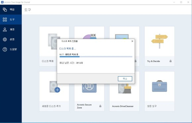The height and width of the screenshot is (123, 192).
Task: Click the 디스크 복제 중... status text
Action: pos(68,49)
